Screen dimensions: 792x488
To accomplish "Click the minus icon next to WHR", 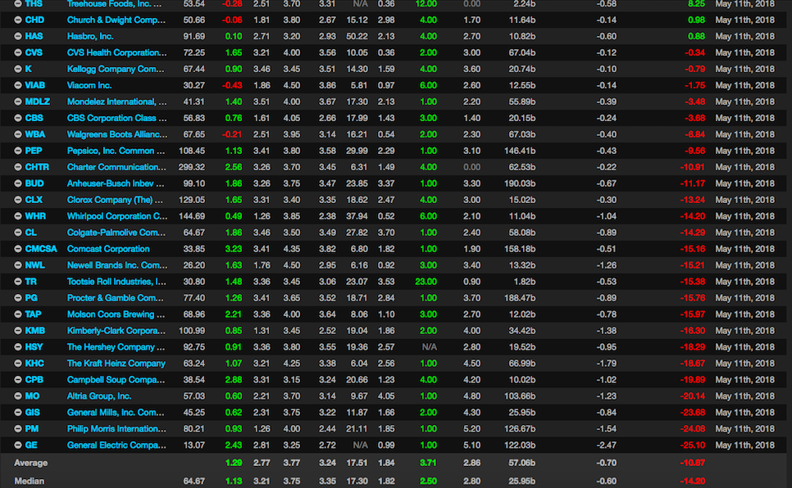I will (x=18, y=216).
